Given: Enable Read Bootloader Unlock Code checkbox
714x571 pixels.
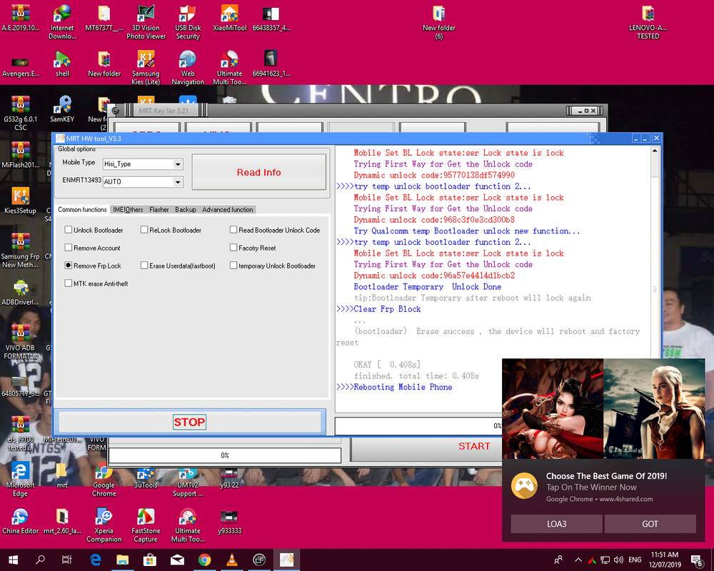Looking at the screenshot, I should [x=233, y=230].
